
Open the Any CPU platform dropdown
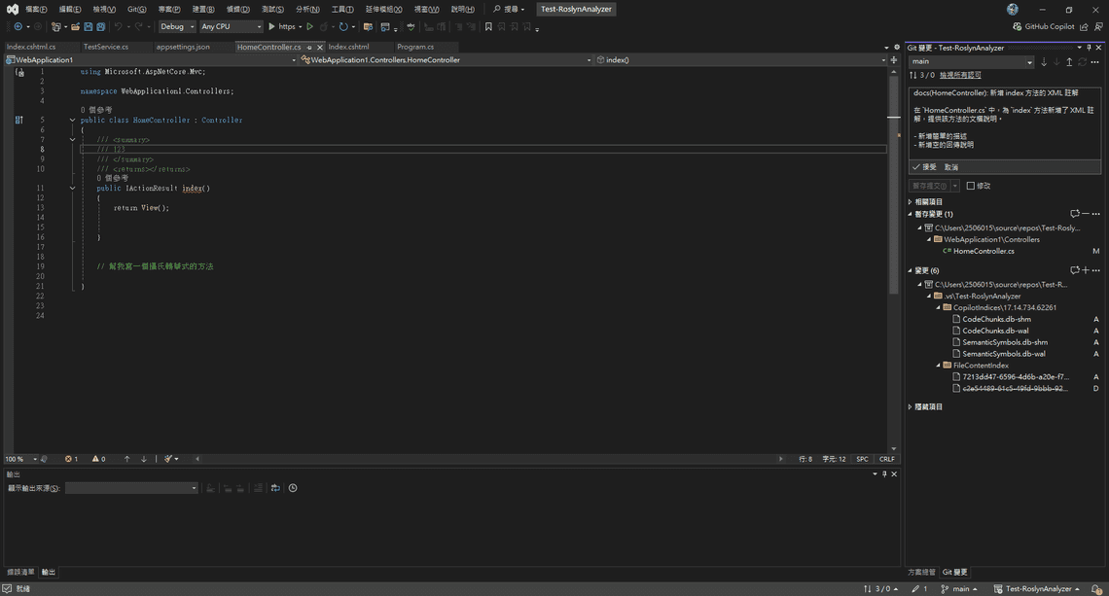click(229, 27)
